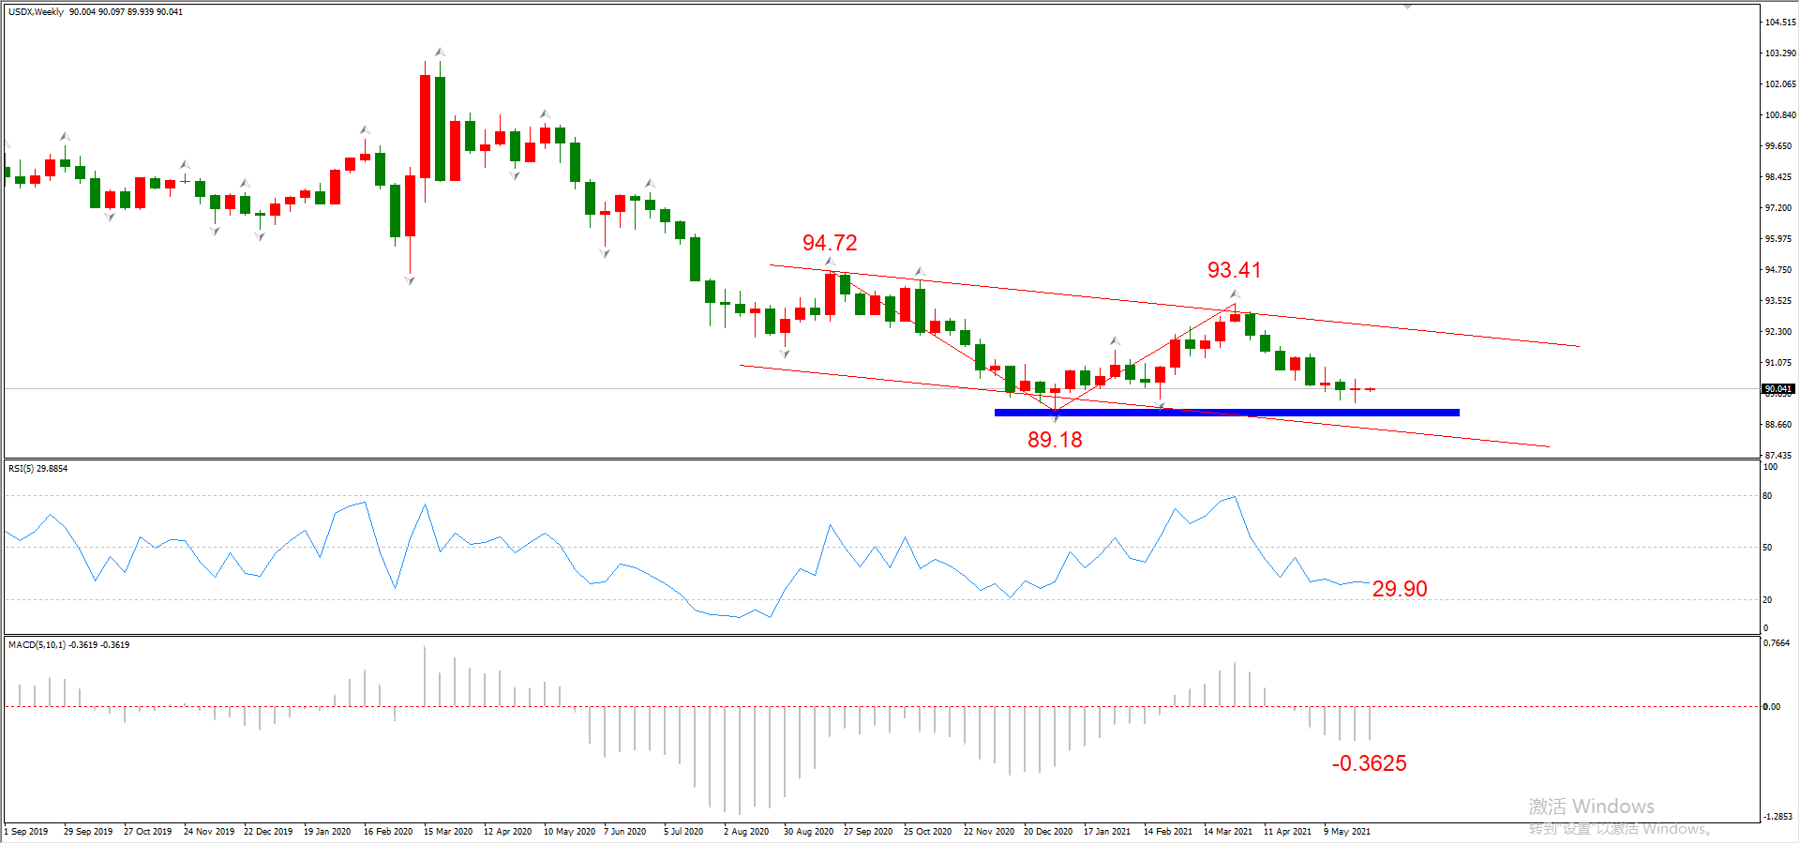
Task: Click the 15 Mar 2020 date label
Action: pos(448,831)
